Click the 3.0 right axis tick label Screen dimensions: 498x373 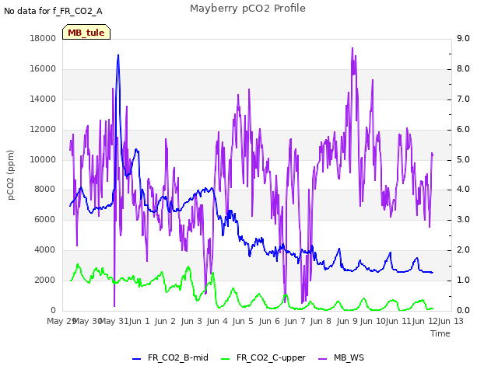[463, 219]
